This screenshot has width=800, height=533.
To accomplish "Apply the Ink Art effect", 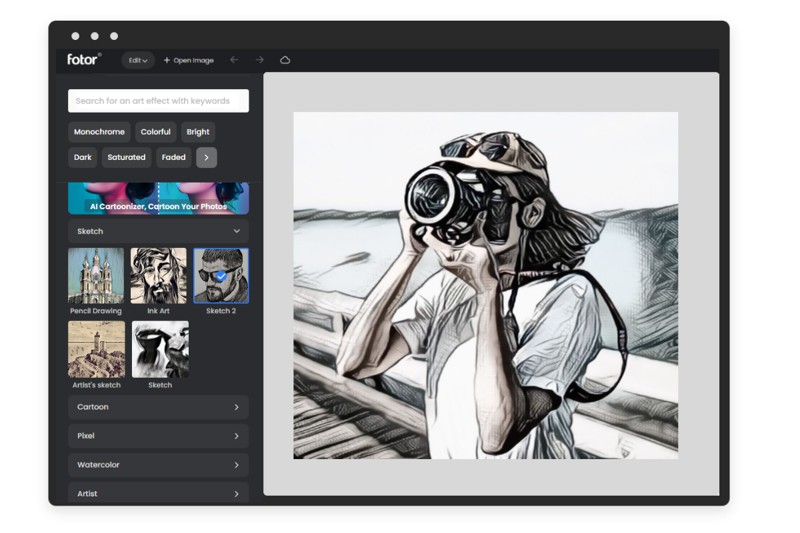I will coord(158,275).
